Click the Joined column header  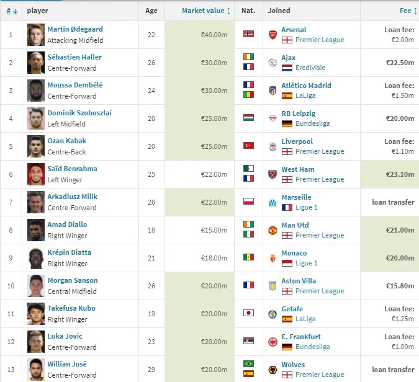coord(279,11)
